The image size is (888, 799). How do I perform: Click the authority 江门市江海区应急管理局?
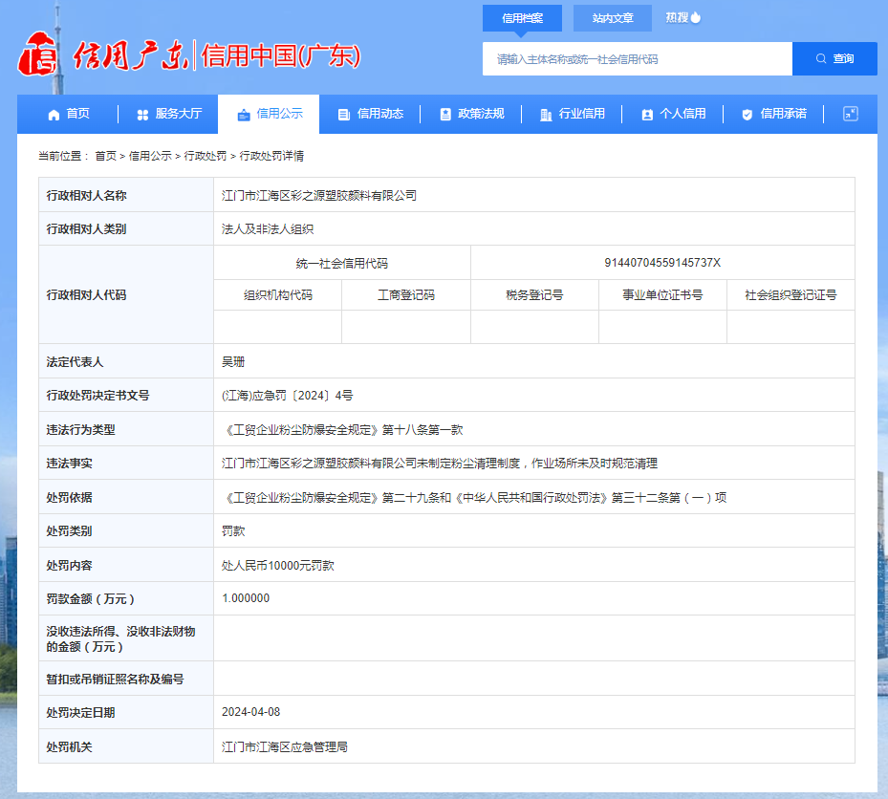click(x=284, y=746)
